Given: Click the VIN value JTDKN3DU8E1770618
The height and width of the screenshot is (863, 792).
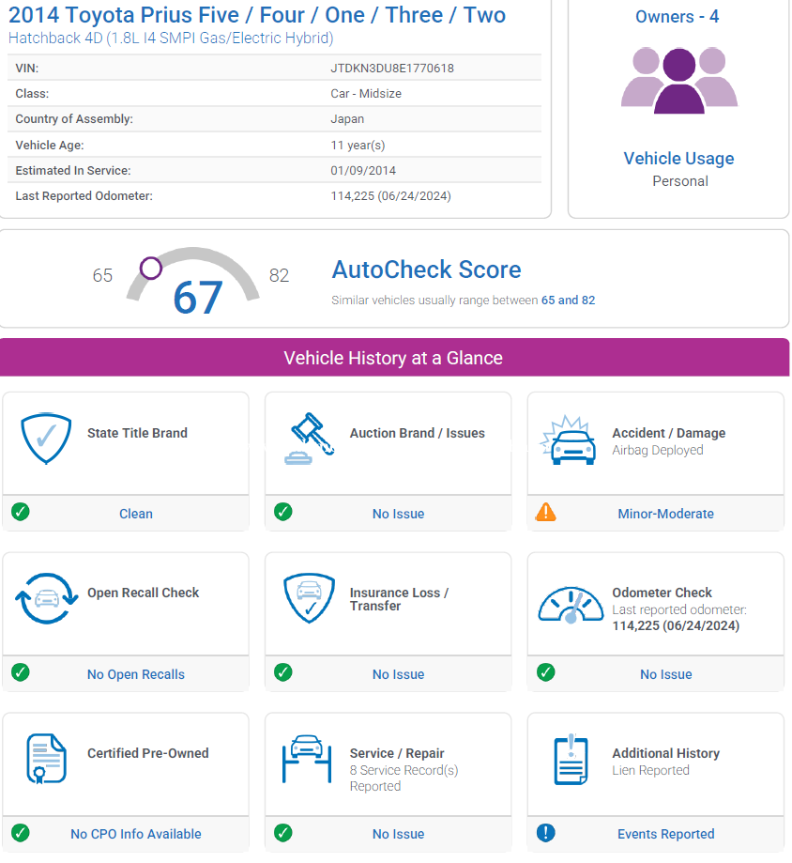Looking at the screenshot, I should [392, 69].
